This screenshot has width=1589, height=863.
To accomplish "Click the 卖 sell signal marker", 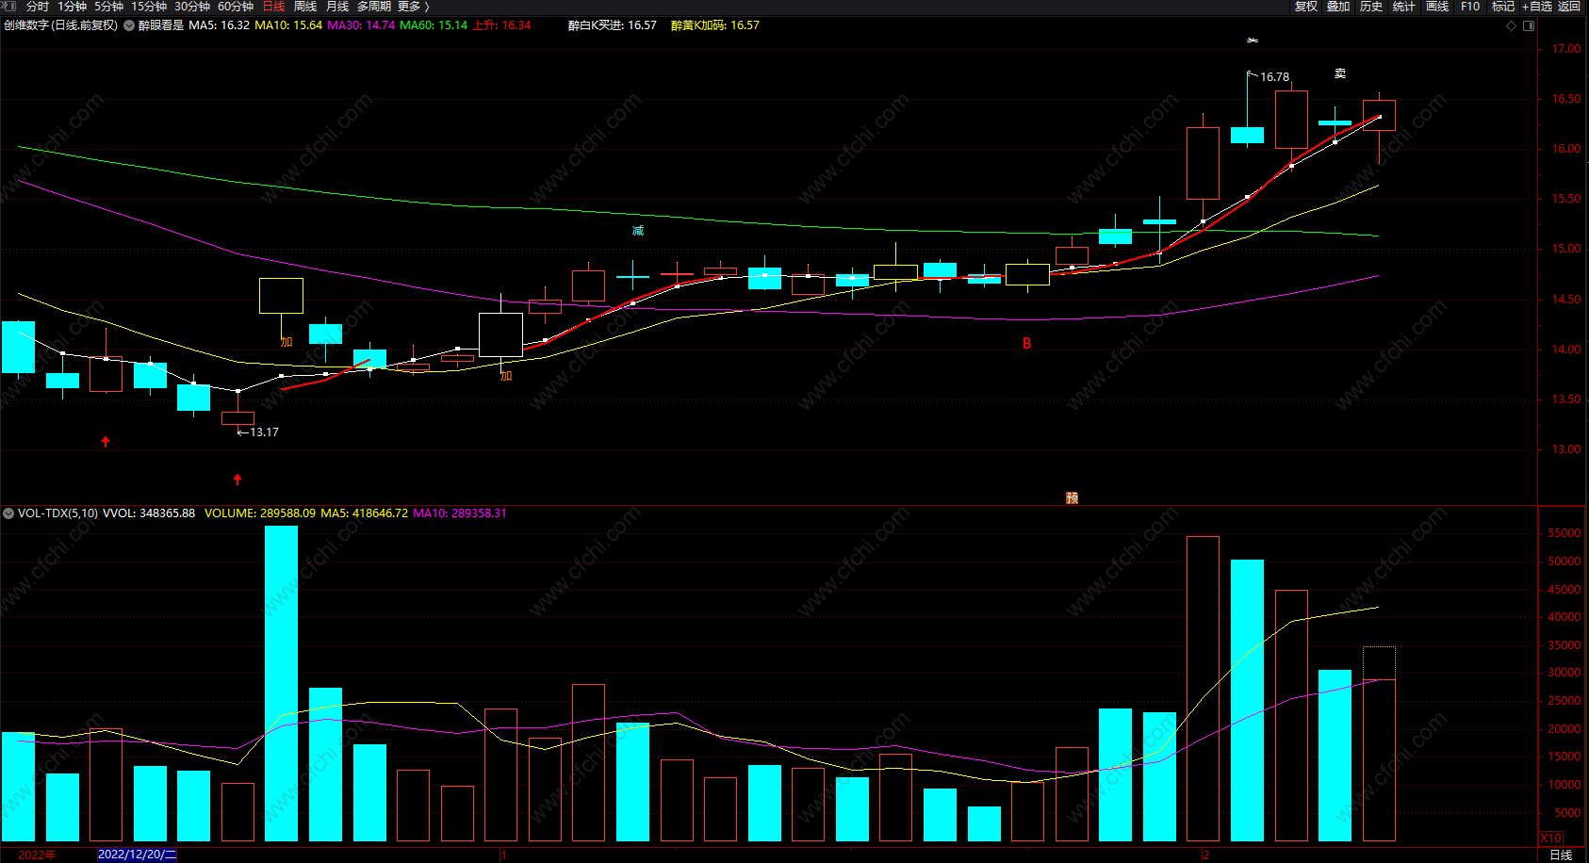I will tap(1340, 73).
